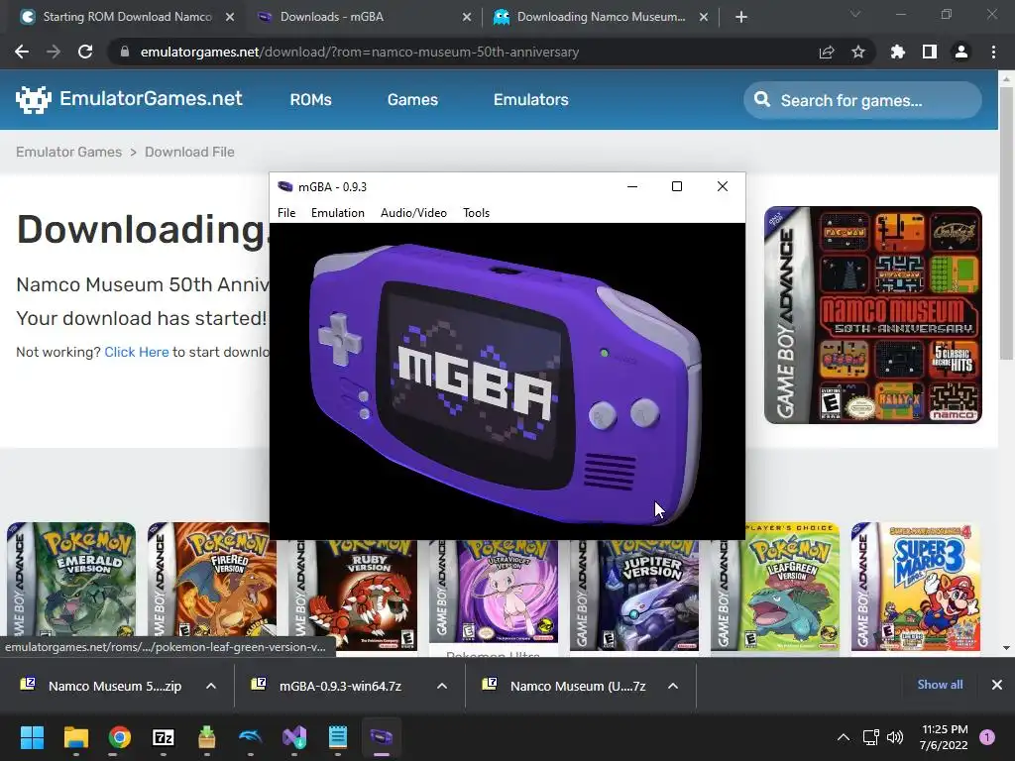Open Namco Museum 5....zip download item
1015x761 pixels.
102,686
